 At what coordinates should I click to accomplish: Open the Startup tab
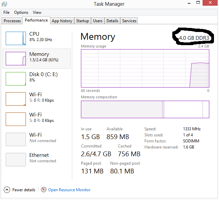[83, 21]
